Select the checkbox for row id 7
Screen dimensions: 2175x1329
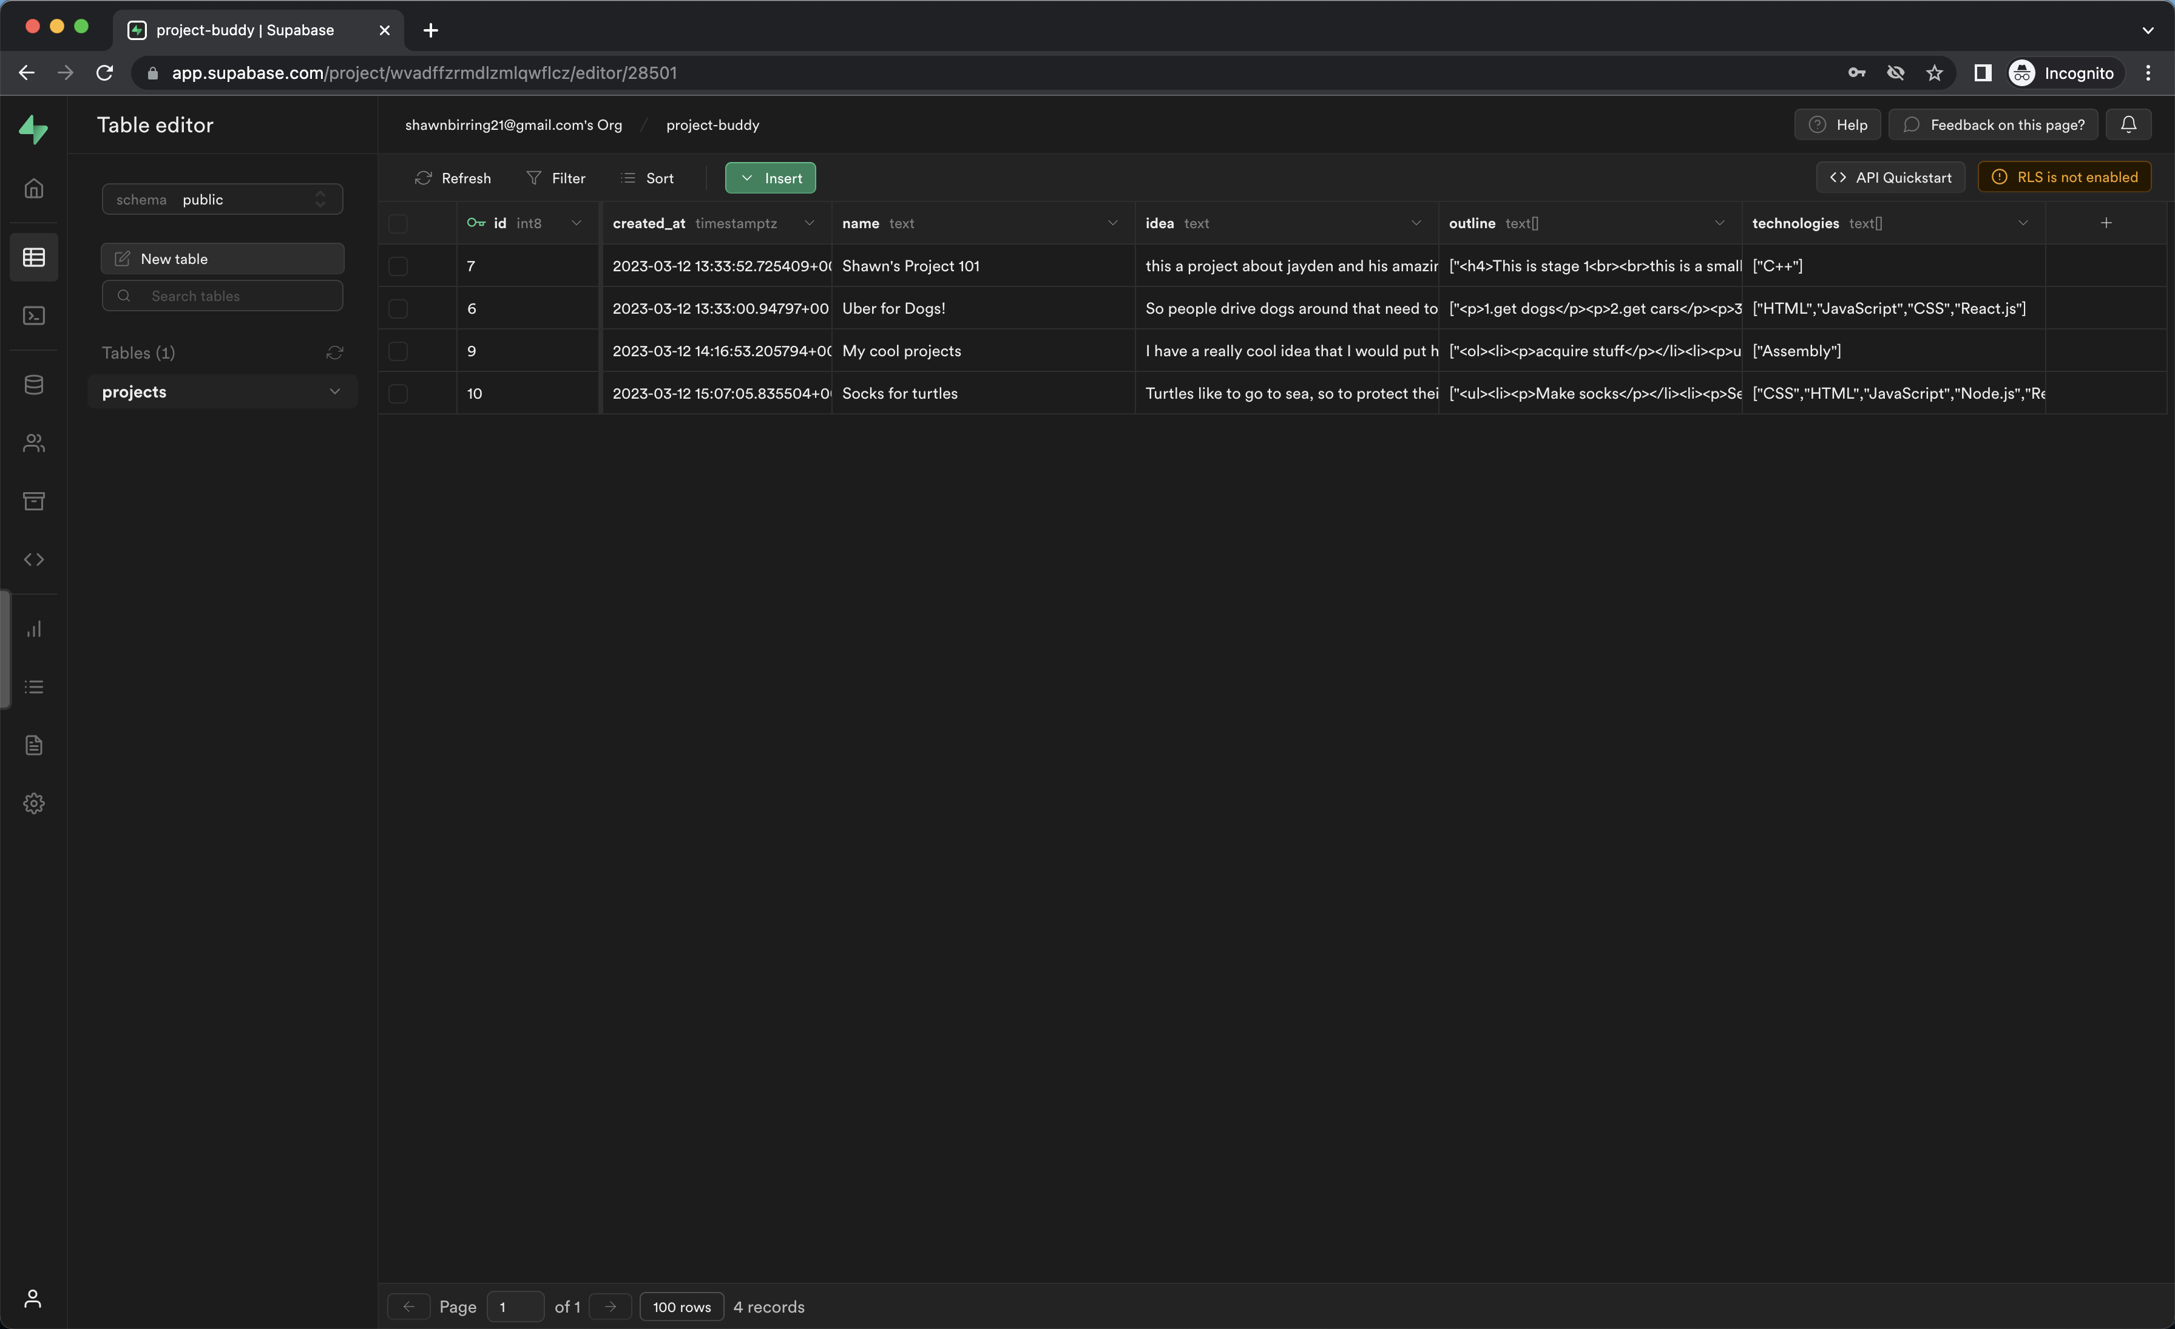click(398, 266)
